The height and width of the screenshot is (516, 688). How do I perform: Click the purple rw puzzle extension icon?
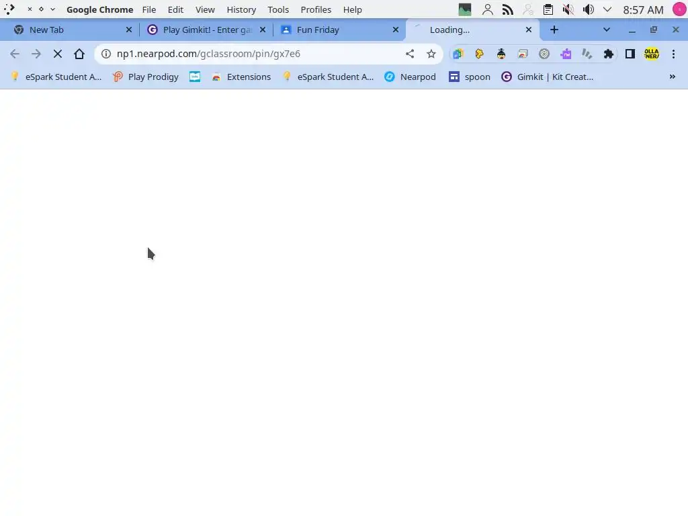pos(566,54)
